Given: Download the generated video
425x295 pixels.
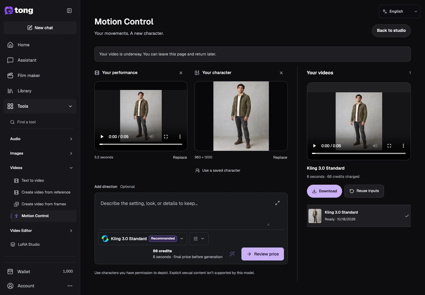Looking at the screenshot, I should click(324, 191).
